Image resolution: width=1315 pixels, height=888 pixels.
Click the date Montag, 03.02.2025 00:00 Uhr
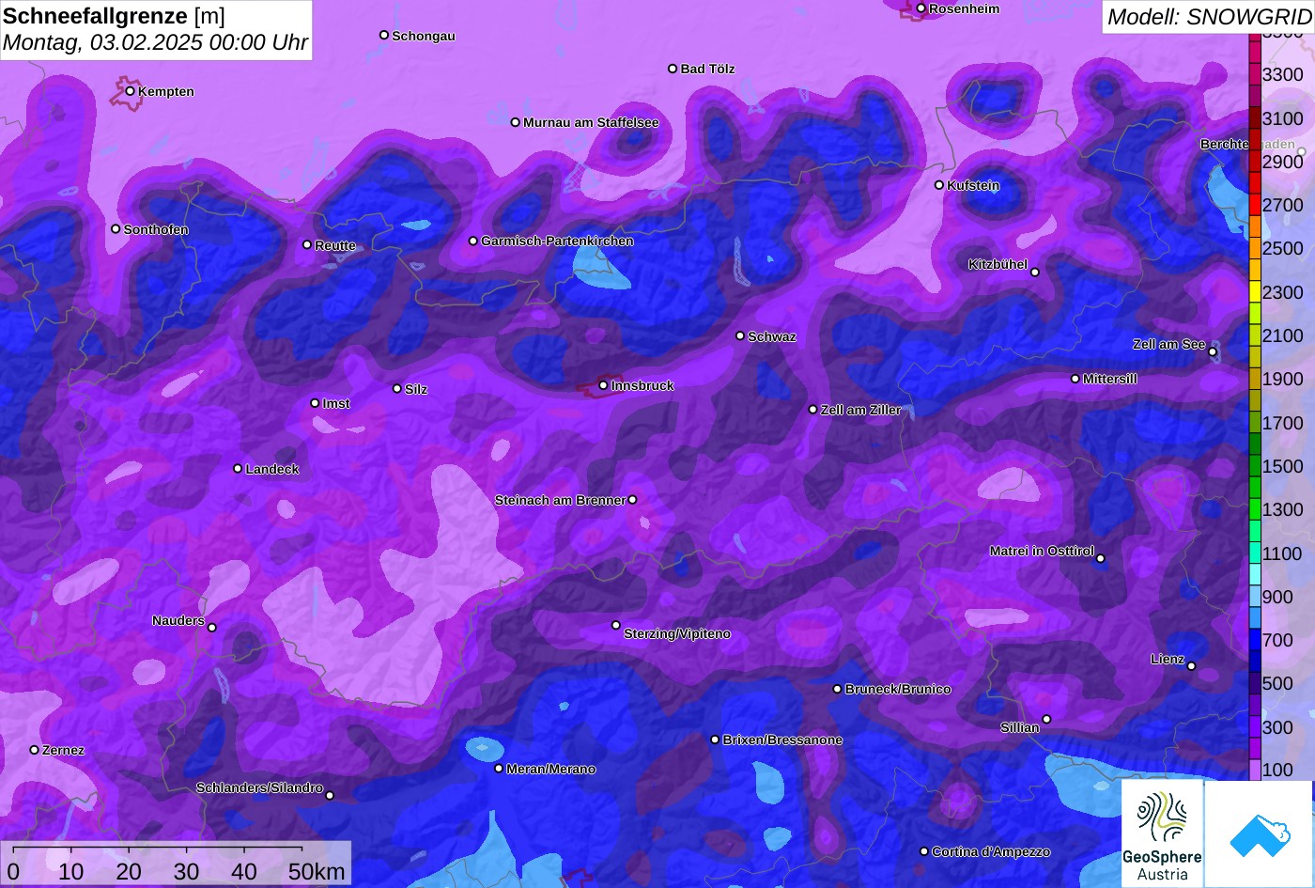pyautogui.click(x=154, y=43)
